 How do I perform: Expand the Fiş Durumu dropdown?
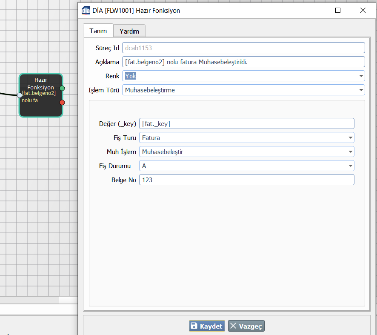click(x=350, y=166)
